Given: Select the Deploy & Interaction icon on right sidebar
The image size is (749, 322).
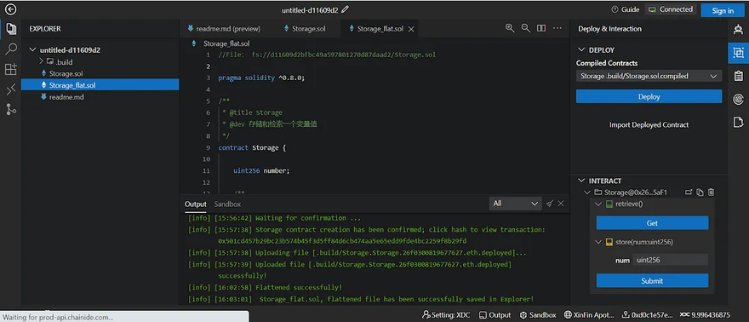Looking at the screenshot, I should [739, 53].
